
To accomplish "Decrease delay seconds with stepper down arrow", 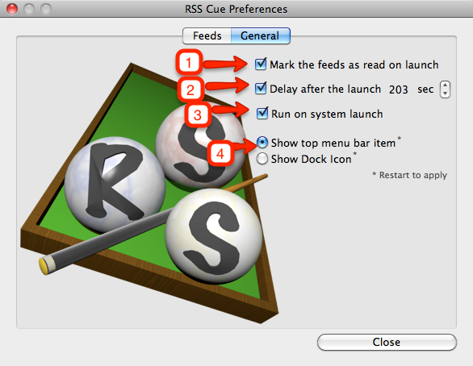I will point(446,94).
